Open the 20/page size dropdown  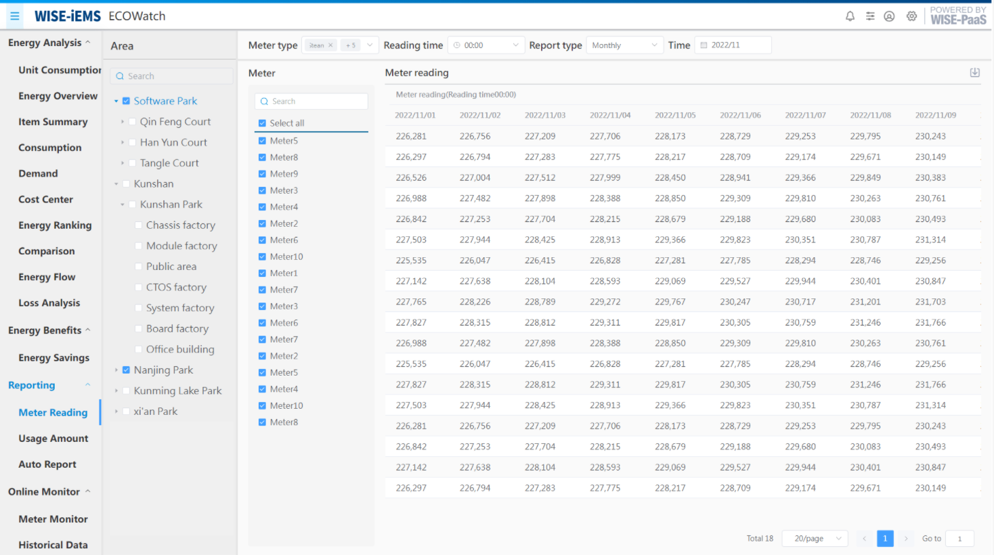(815, 539)
